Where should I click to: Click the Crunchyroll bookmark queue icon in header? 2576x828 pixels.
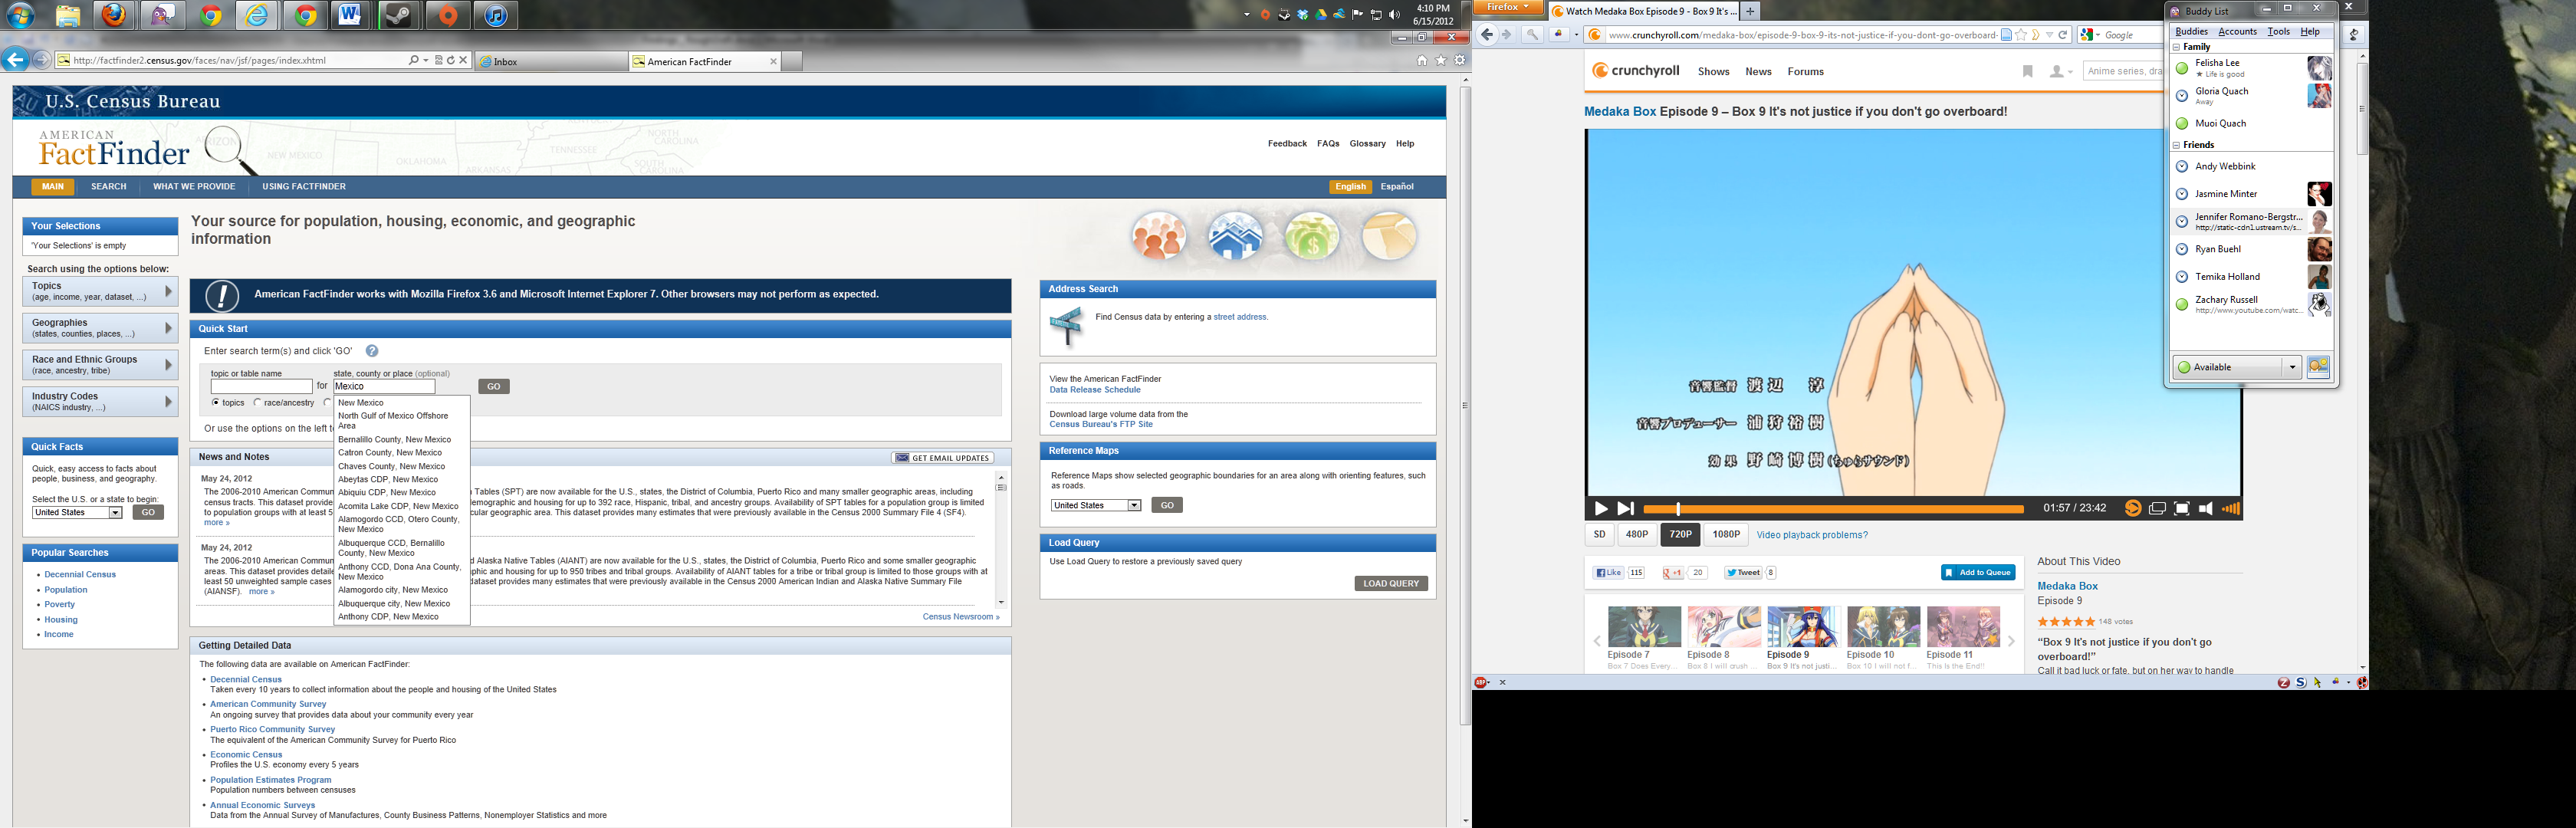coord(2027,71)
